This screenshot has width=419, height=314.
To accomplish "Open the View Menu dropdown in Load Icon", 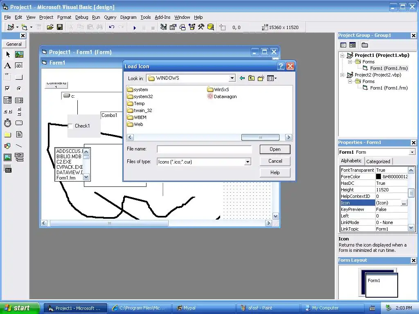I will point(272,78).
